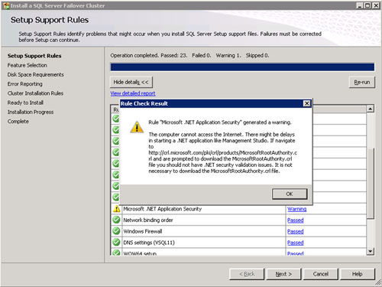Viewport: 382px width, 287px height.
Task: Click the installer icon in title bar
Action: point(6,5)
